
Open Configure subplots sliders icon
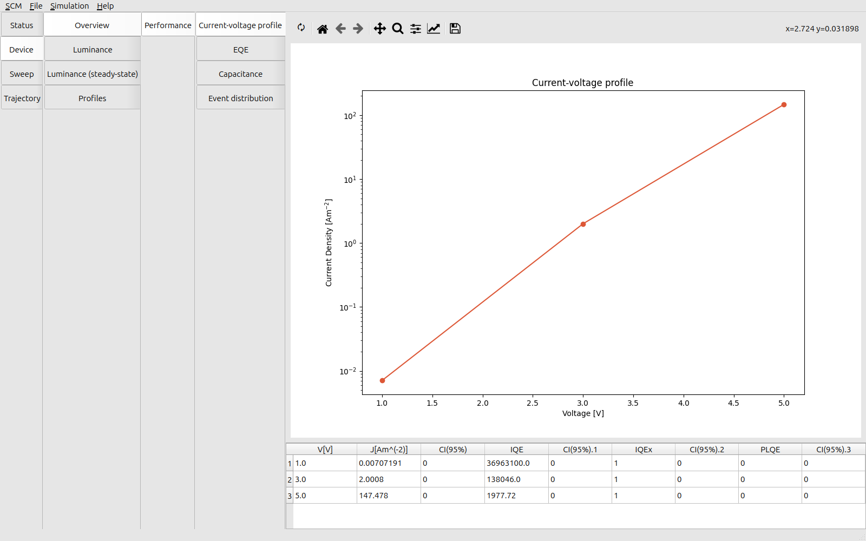coord(416,29)
